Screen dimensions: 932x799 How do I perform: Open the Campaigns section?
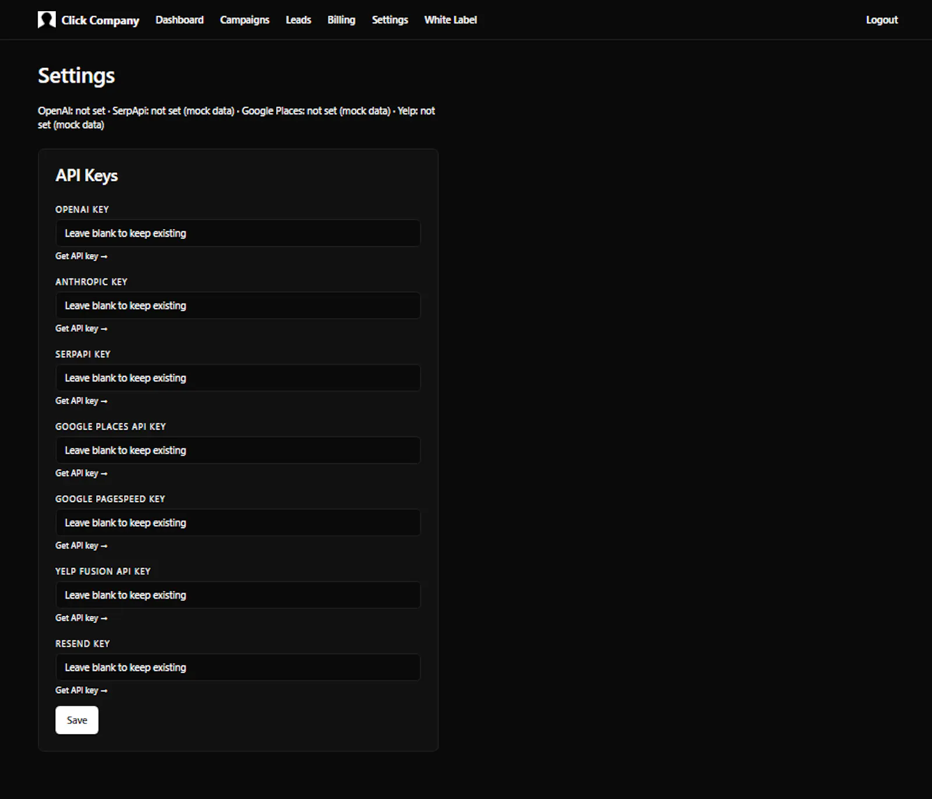245,20
